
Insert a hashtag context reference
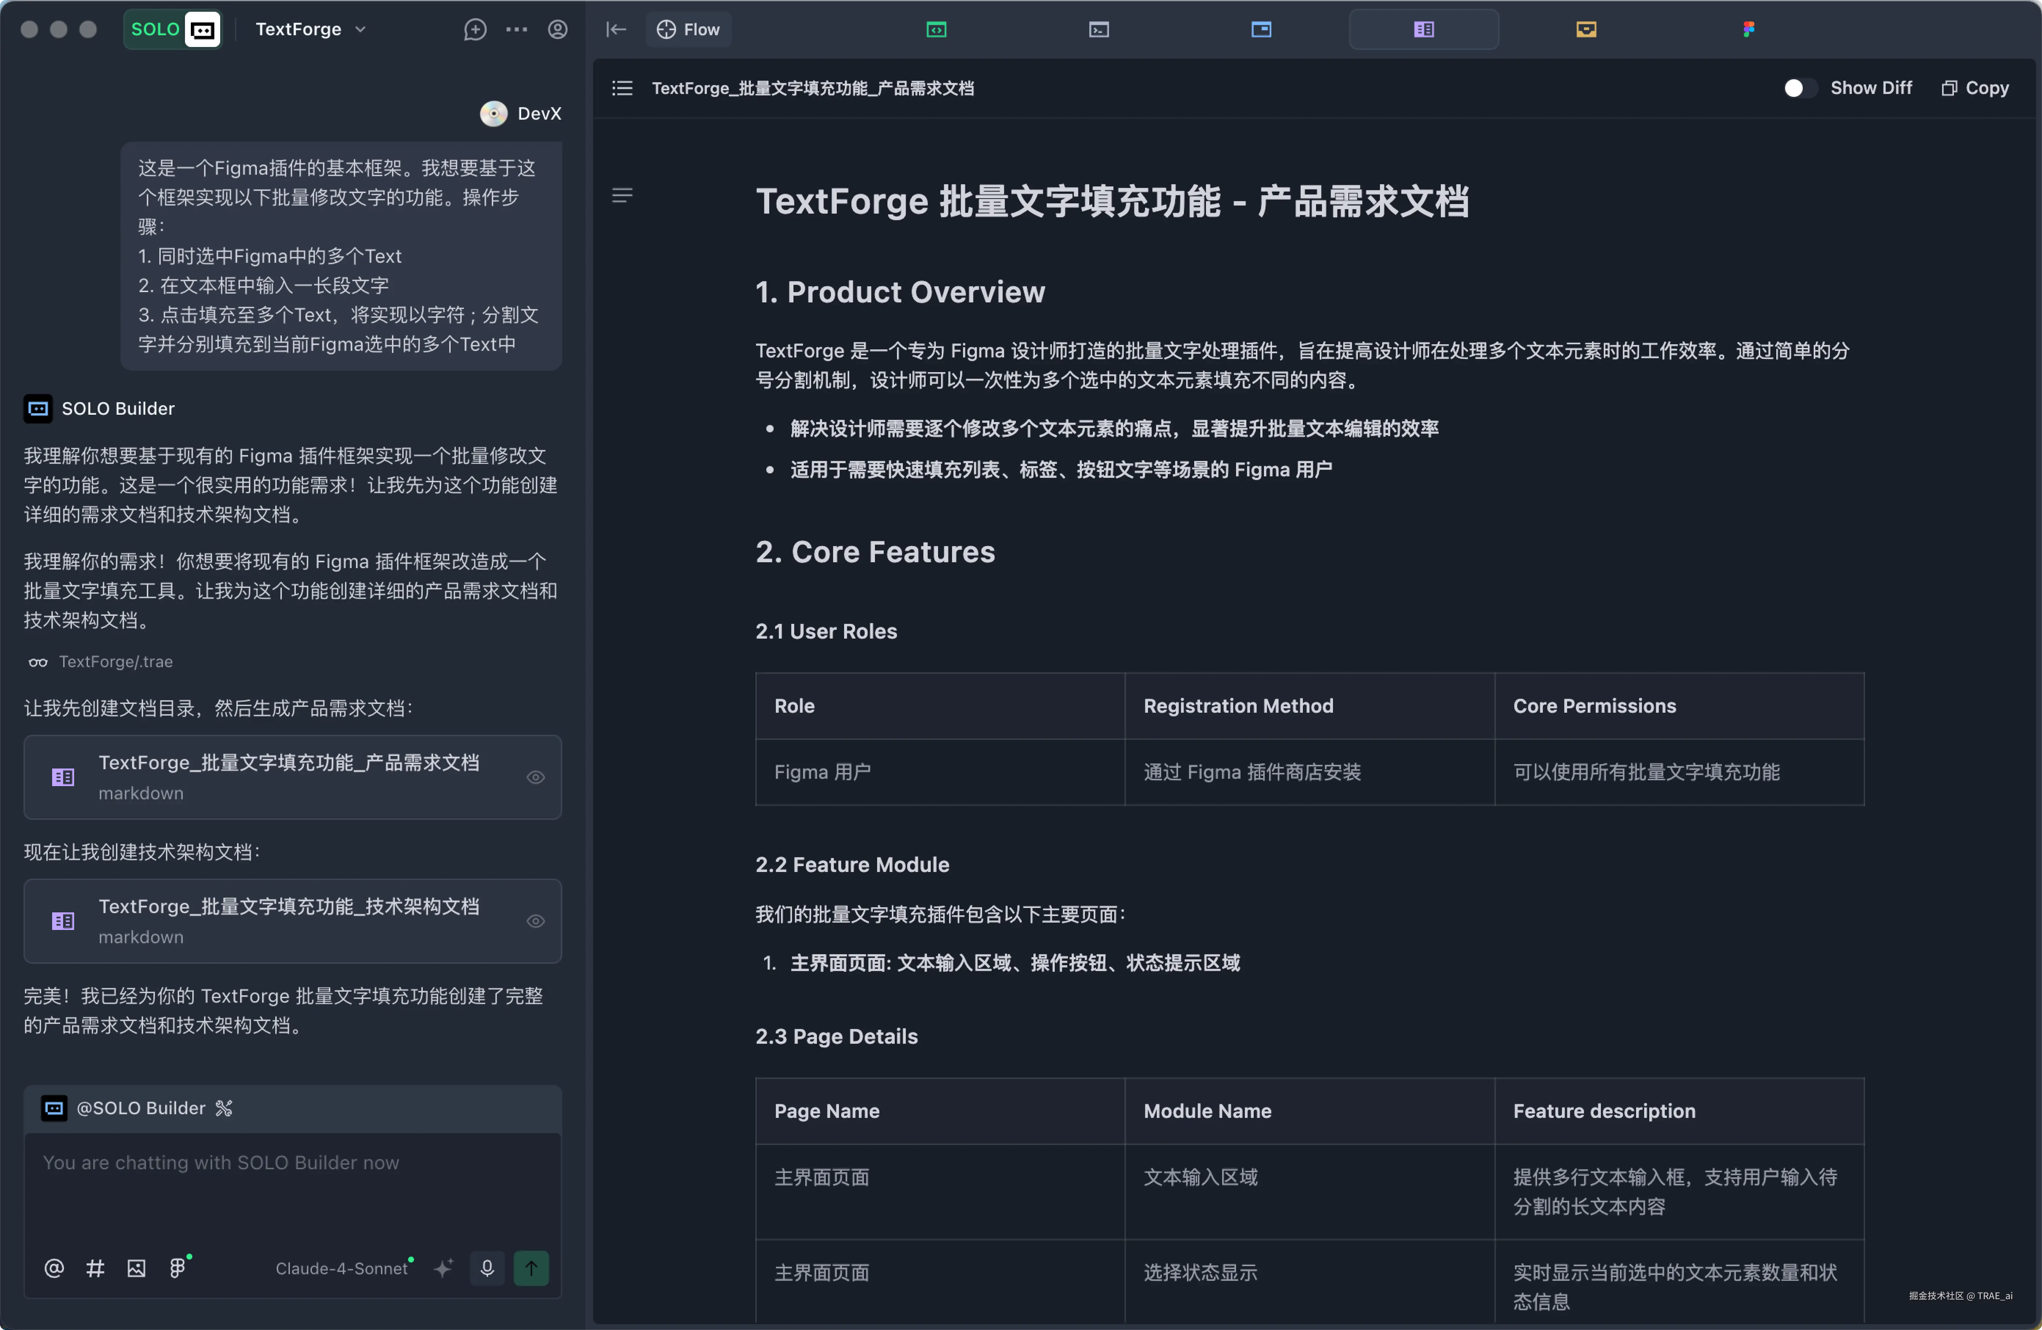[x=95, y=1268]
